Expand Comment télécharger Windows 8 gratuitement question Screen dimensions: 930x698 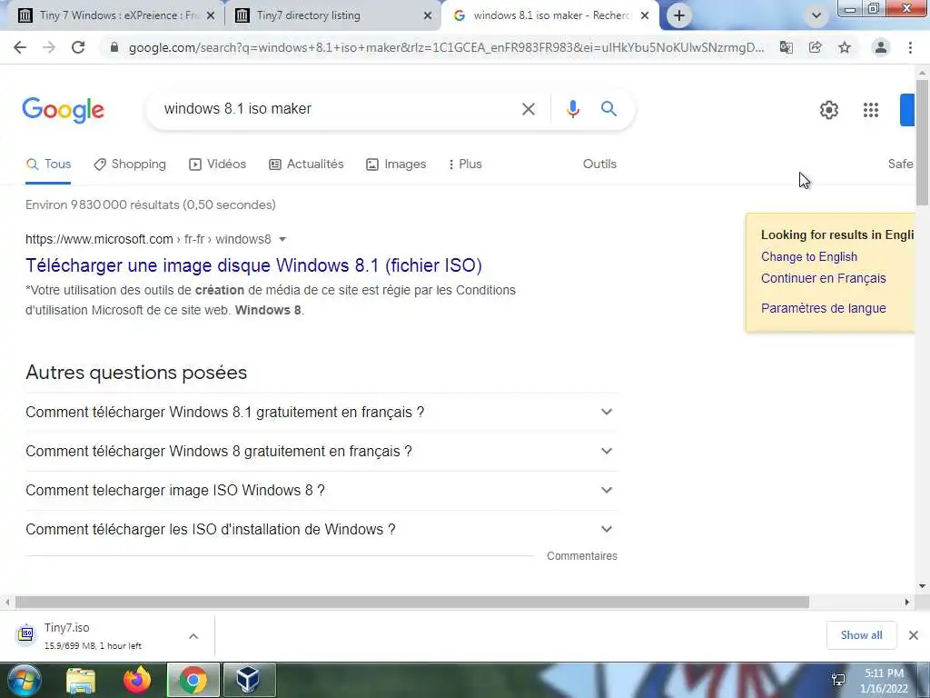pos(322,452)
